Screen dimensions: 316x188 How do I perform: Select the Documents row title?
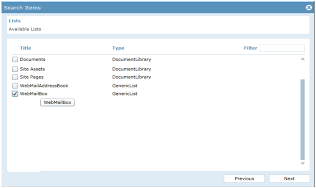tap(33, 60)
